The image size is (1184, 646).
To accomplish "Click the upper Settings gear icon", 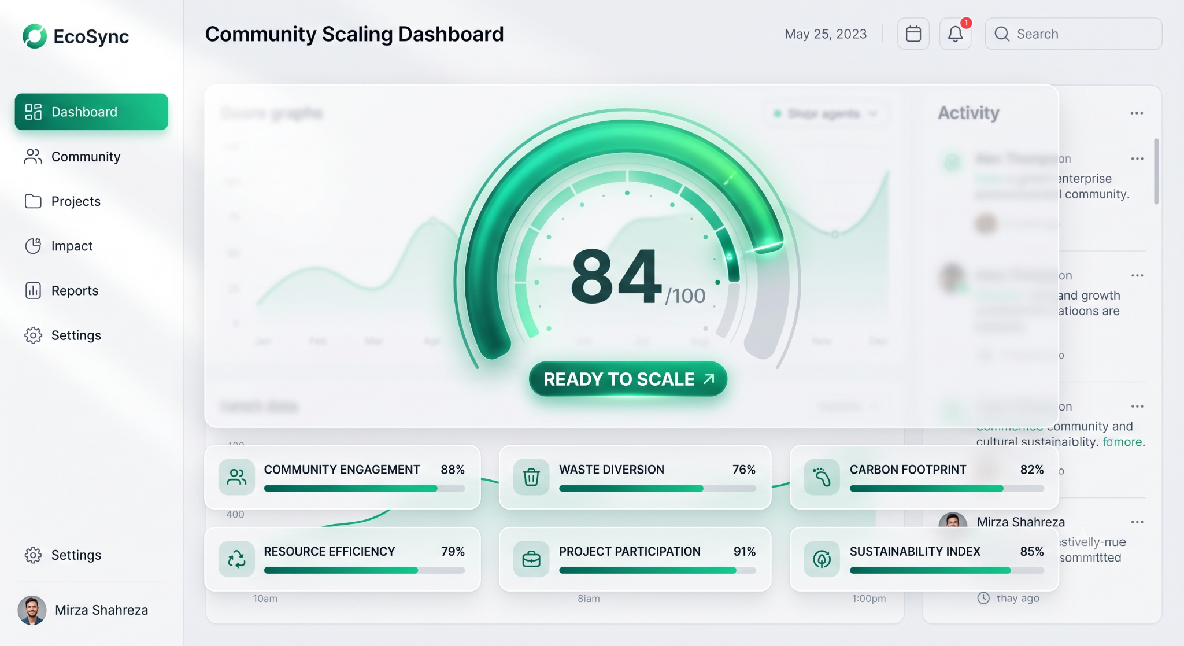I will click(33, 335).
